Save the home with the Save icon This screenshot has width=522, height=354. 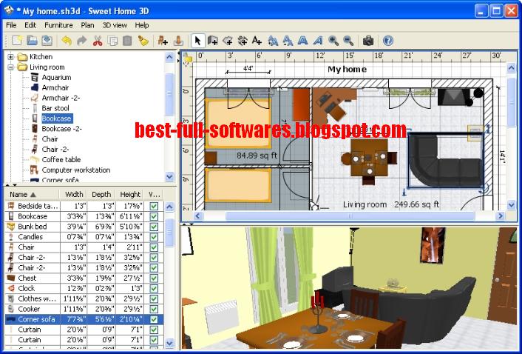point(47,41)
